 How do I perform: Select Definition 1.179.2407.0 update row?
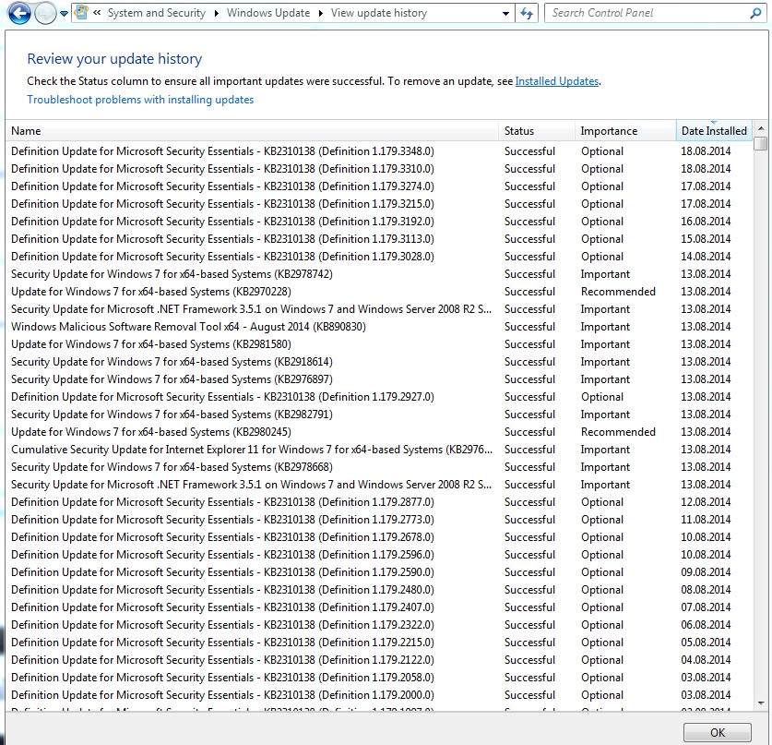[x=379, y=607]
